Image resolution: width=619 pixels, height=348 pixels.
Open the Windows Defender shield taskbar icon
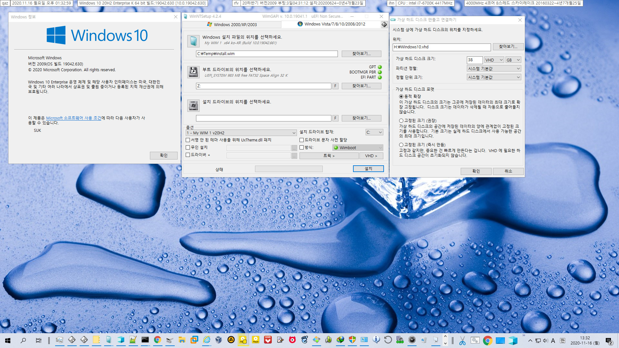coord(352,340)
